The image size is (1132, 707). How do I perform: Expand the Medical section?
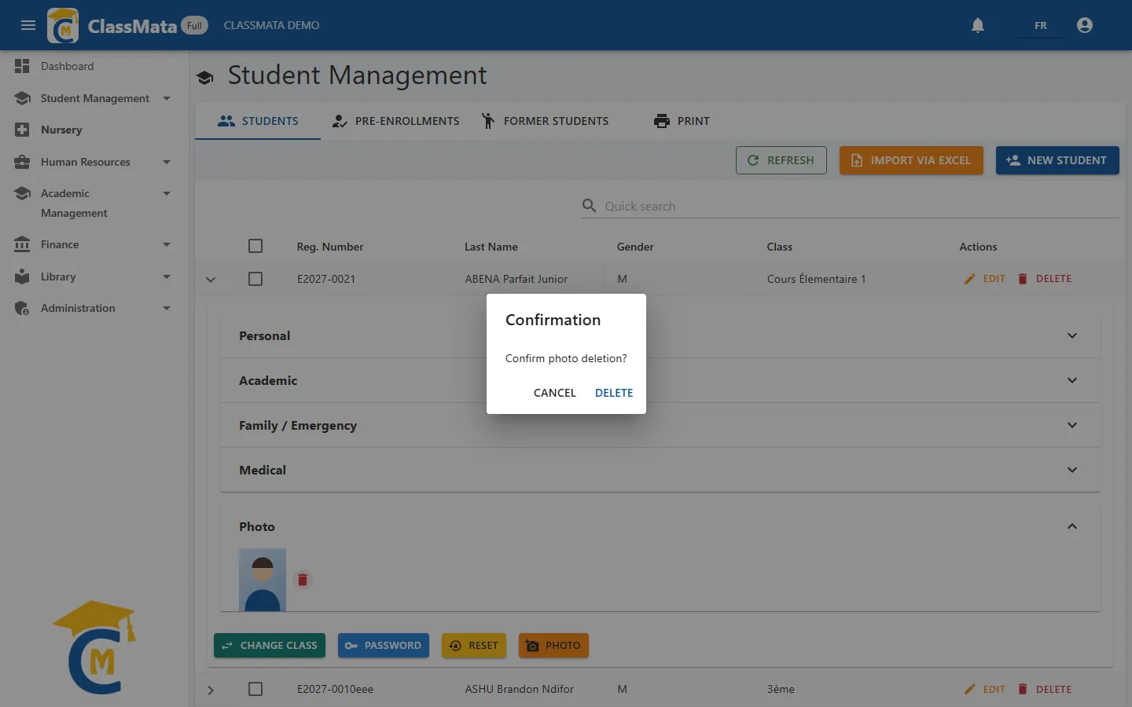(660, 470)
